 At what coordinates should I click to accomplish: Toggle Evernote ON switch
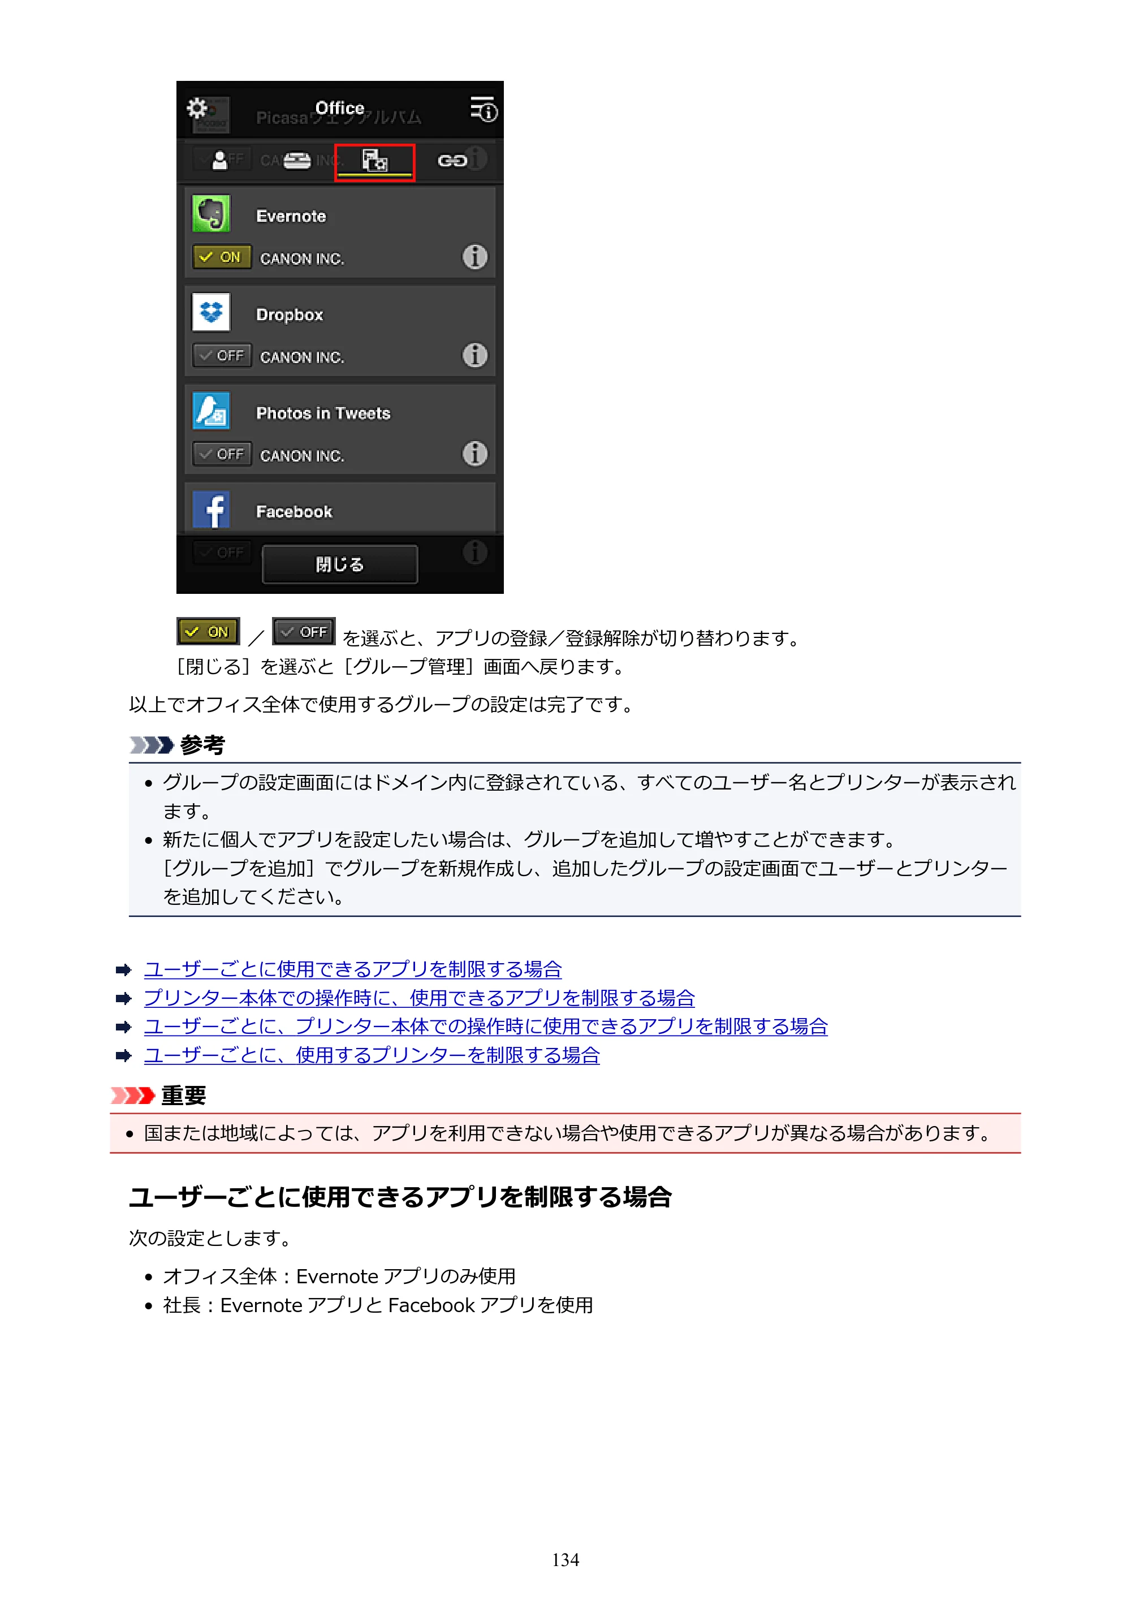[222, 257]
